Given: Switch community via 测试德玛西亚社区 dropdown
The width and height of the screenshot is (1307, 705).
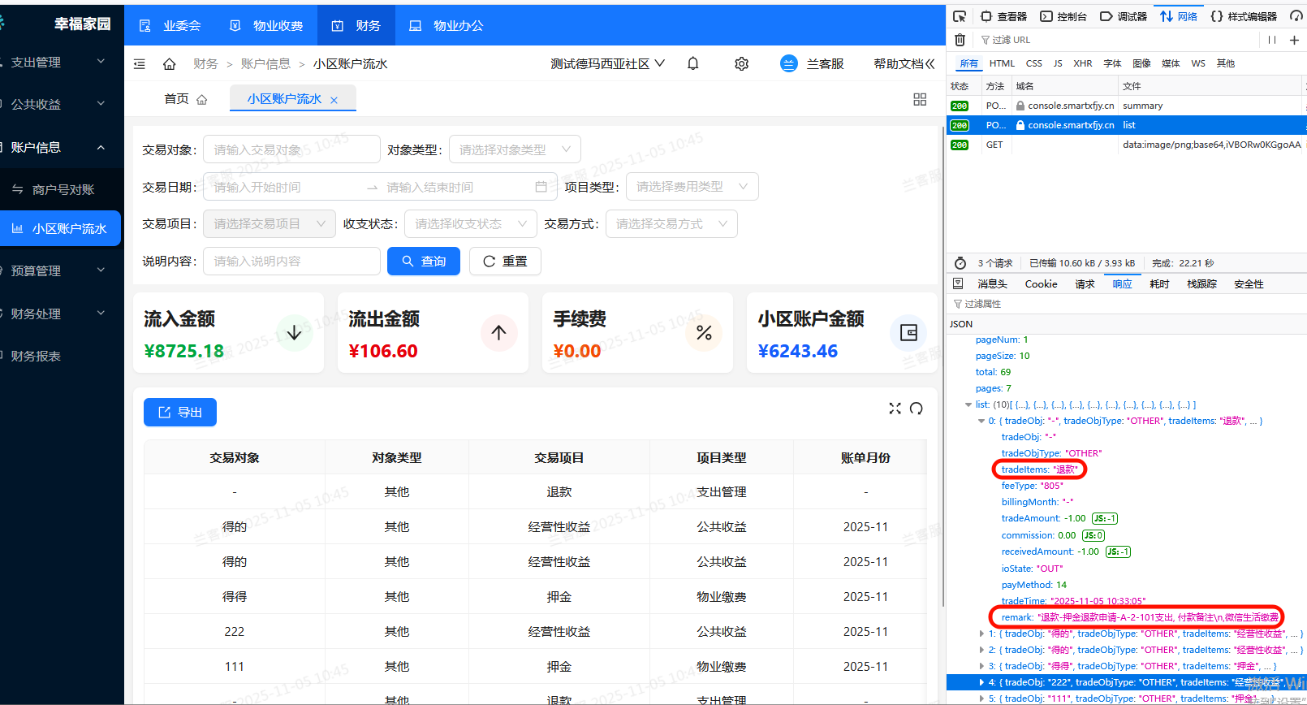Looking at the screenshot, I should click(607, 63).
